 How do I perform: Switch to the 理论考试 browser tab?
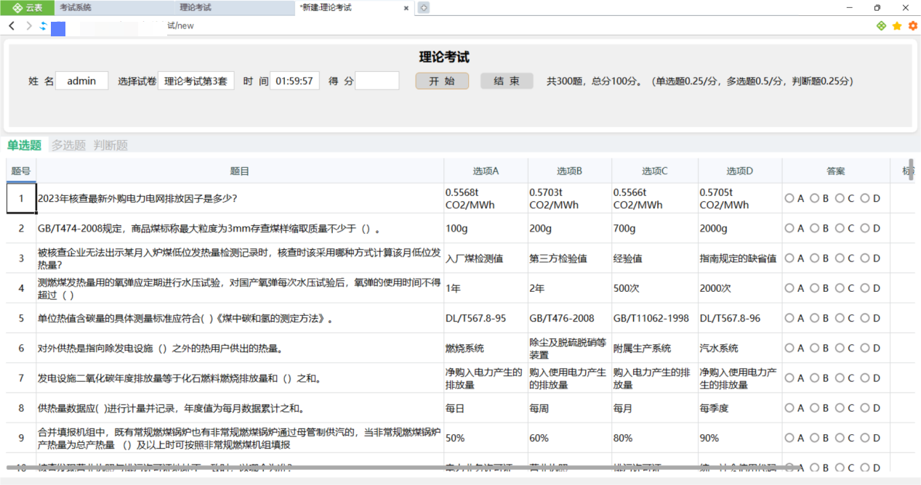click(x=234, y=7)
